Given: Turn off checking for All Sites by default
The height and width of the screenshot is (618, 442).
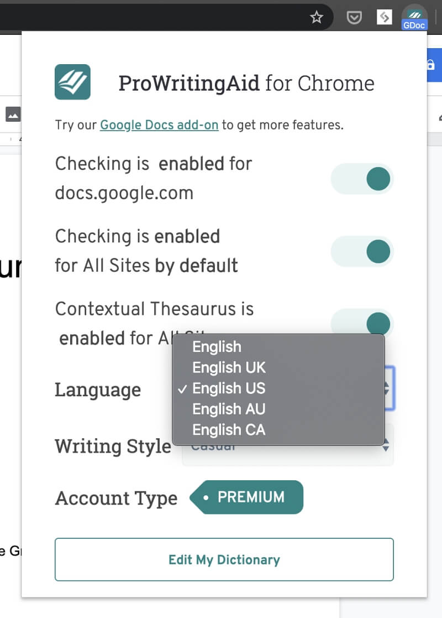Looking at the screenshot, I should 362,251.
